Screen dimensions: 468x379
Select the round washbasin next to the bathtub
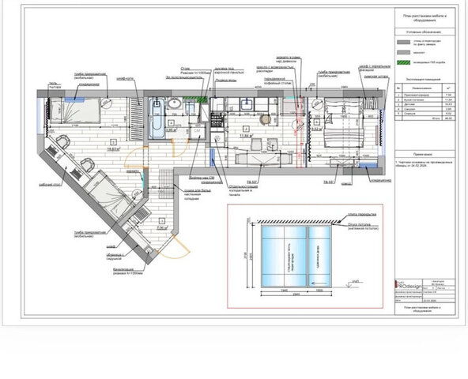click(x=174, y=103)
